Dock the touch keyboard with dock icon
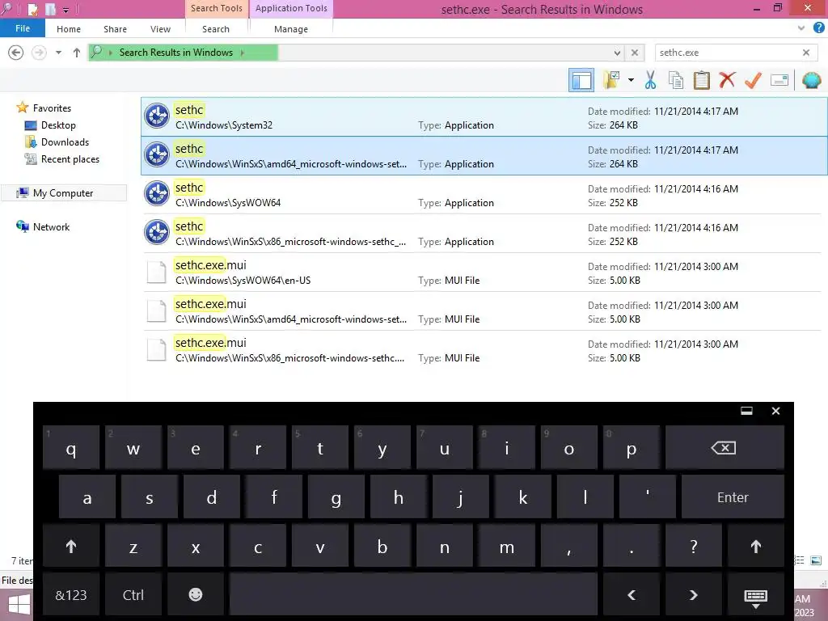The width and height of the screenshot is (828, 621). (746, 411)
